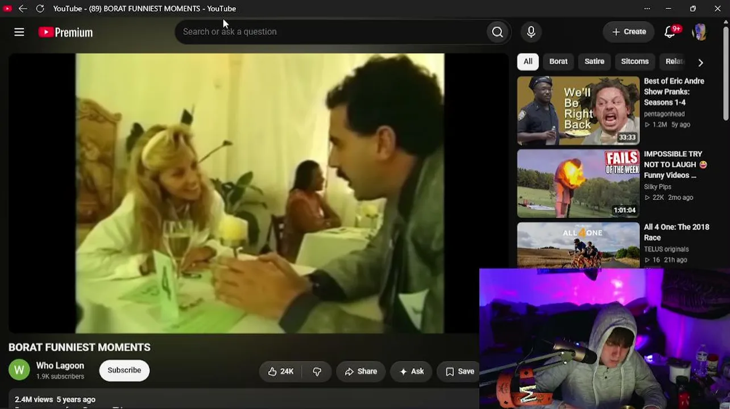Click the search magnifier button

497,32
